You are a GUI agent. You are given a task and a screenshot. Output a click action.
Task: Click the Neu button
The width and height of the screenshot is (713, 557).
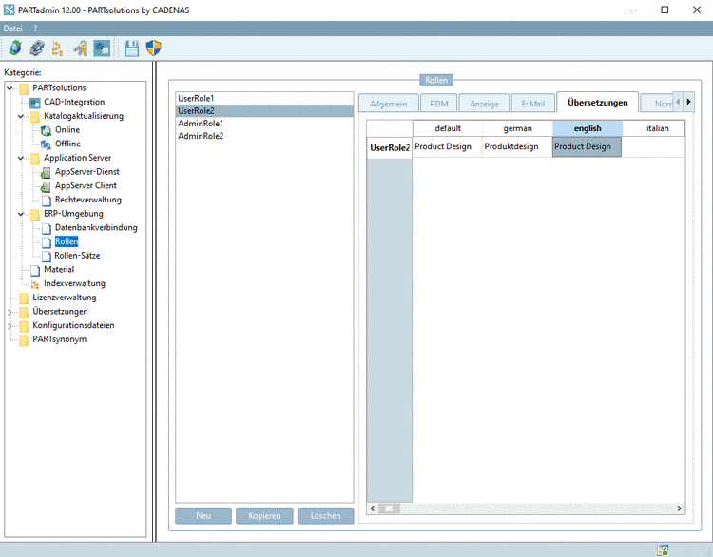(x=203, y=515)
